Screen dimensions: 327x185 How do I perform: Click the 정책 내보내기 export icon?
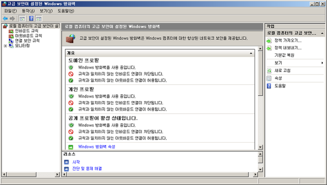[x=269, y=48]
